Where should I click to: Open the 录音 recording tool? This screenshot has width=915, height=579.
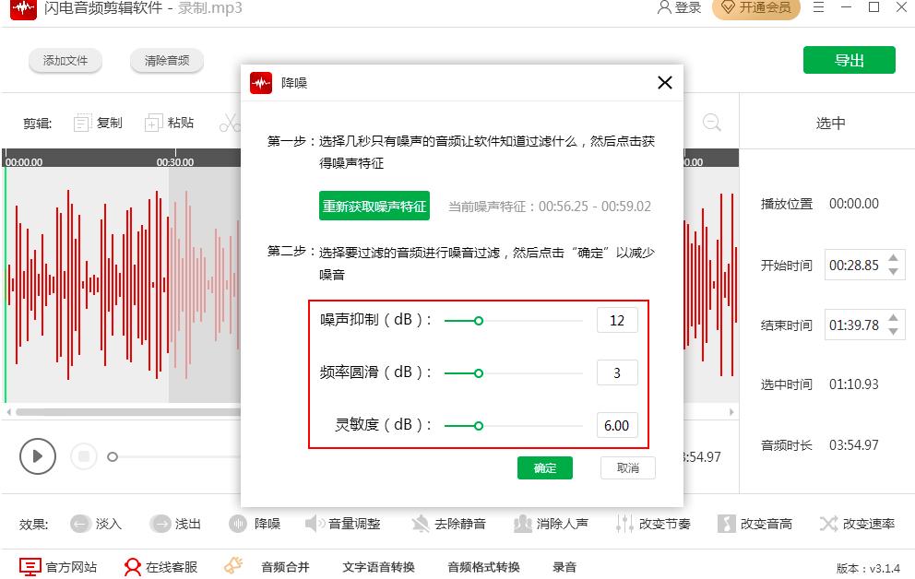[x=564, y=567]
